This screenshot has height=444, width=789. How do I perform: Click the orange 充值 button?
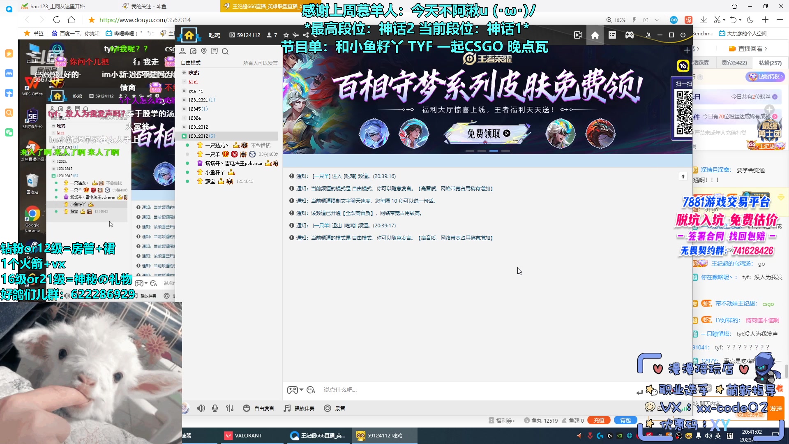pos(599,420)
